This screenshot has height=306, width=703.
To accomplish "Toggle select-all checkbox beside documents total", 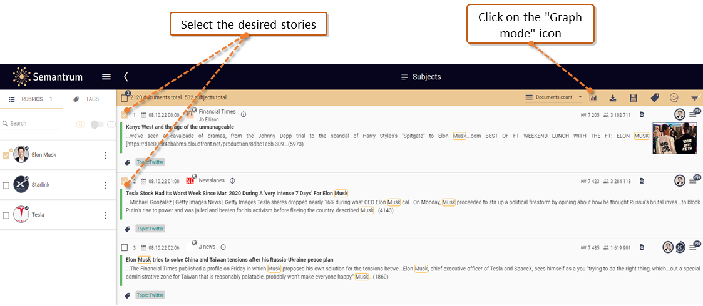I will [125, 97].
